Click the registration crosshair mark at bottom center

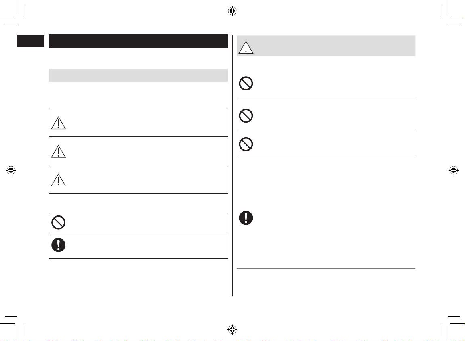click(x=232, y=329)
